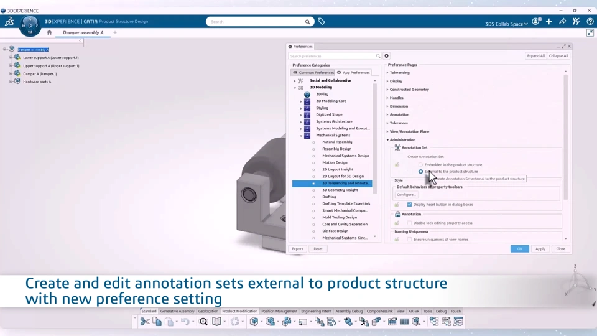This screenshot has height=336, width=597.
Task: Click the last table icon in bottom toolbar
Action: [458, 322]
